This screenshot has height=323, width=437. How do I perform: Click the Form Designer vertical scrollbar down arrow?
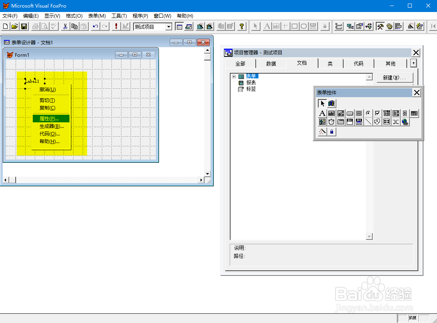pyautogui.click(x=207, y=173)
